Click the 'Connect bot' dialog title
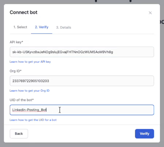The image size is (164, 147). pos(23,12)
